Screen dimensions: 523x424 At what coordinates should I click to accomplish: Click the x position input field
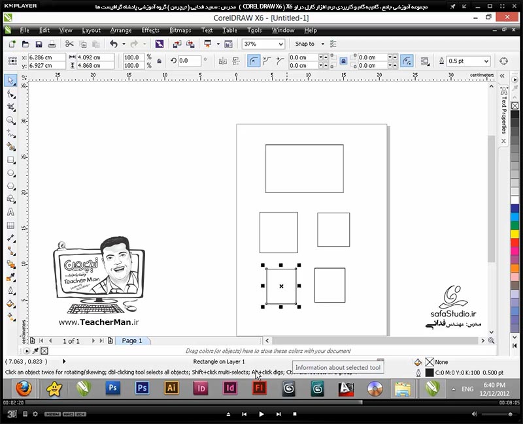[x=46, y=57]
